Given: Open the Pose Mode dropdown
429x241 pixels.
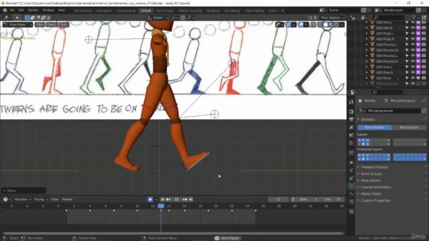Looking at the screenshot, I should pyautogui.click(x=18, y=25).
